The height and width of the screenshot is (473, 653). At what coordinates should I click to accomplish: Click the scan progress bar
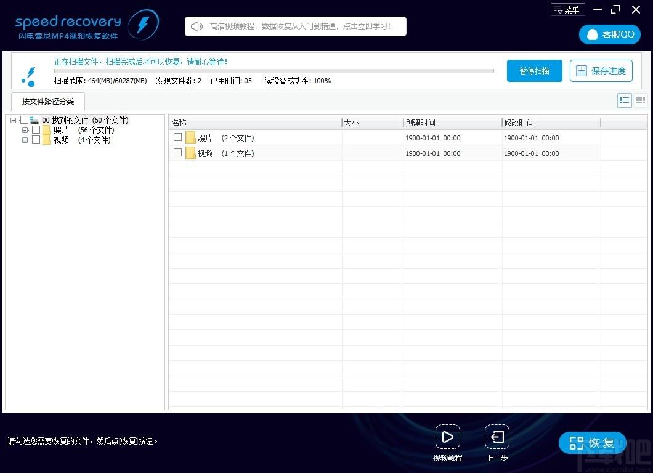[274, 71]
